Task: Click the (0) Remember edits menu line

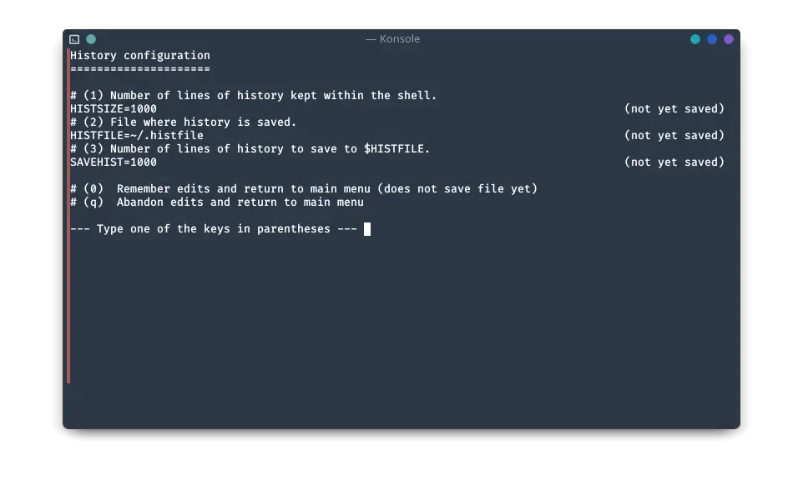Action: 304,188
